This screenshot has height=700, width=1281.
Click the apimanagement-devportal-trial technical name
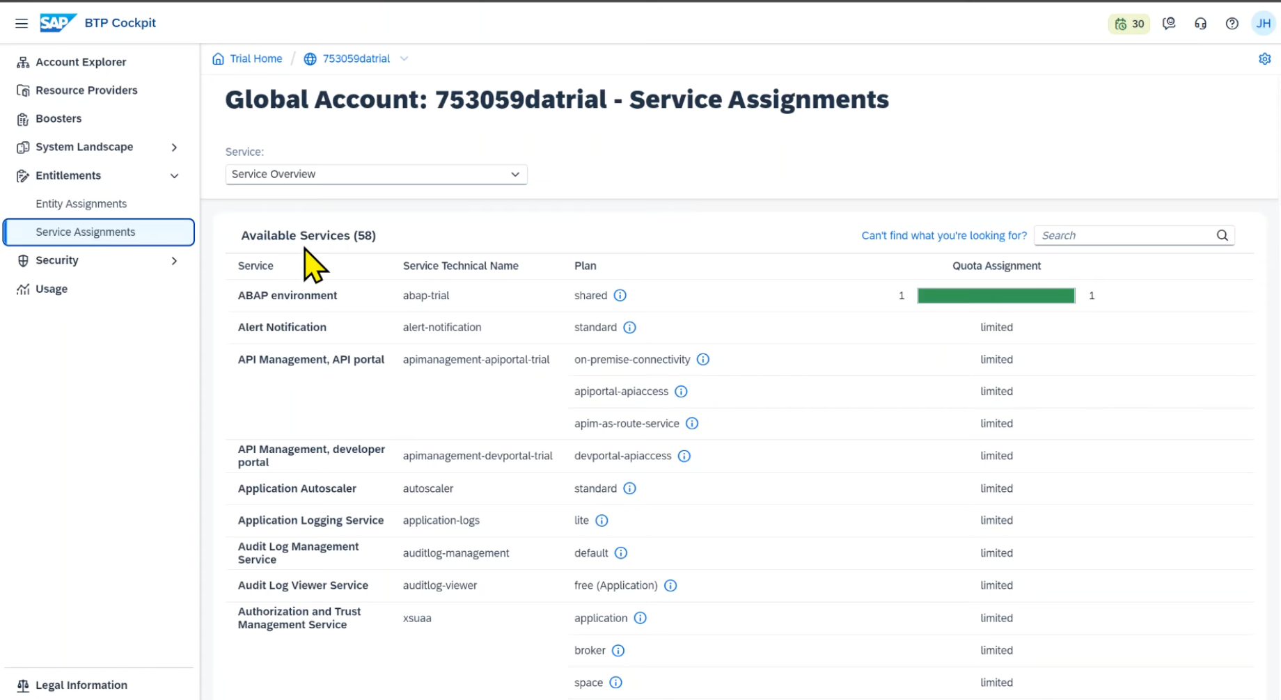tap(478, 456)
